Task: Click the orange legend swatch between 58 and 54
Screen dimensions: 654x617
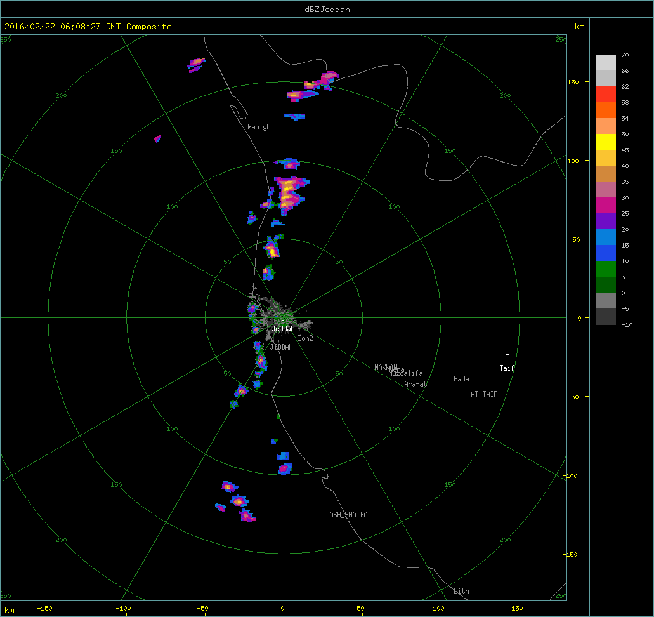Action: point(606,110)
